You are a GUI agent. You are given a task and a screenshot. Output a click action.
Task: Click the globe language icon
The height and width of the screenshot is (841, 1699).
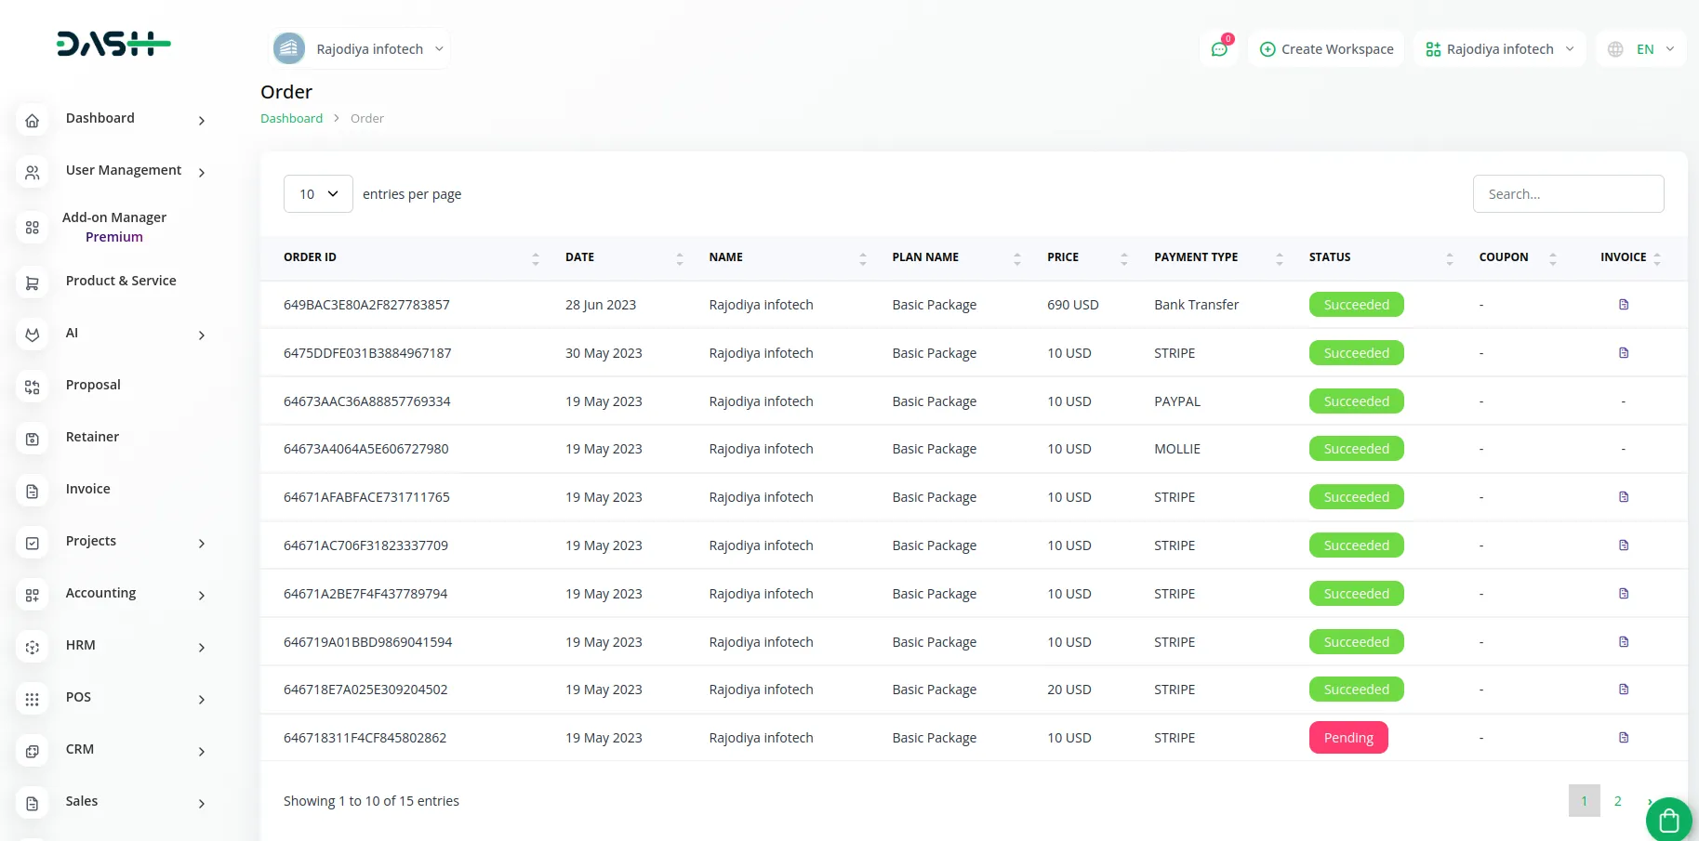[x=1616, y=49]
